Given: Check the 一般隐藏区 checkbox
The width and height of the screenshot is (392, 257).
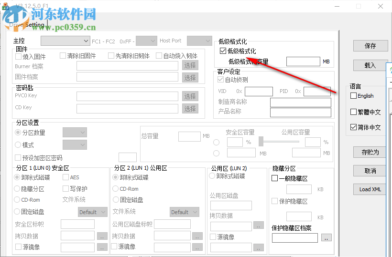Looking at the screenshot, I should [x=274, y=178].
